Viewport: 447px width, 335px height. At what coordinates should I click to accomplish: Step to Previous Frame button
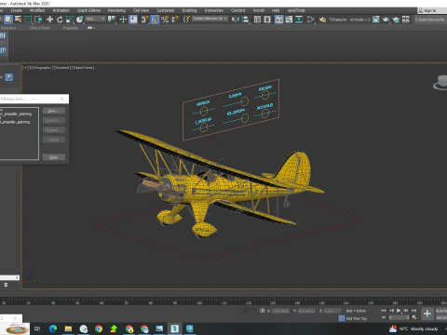[391, 311]
